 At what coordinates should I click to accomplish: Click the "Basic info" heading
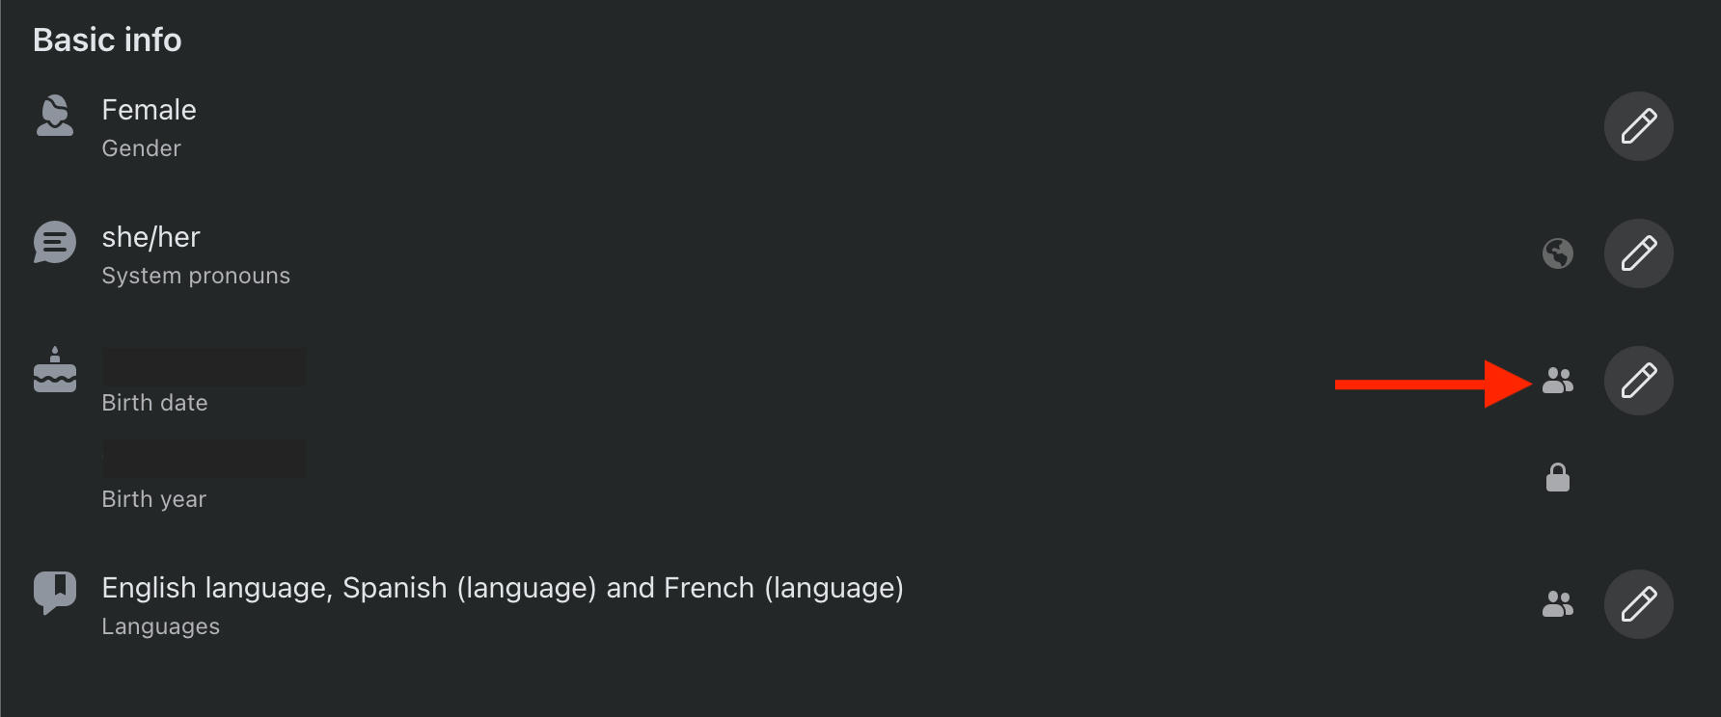coord(107,40)
